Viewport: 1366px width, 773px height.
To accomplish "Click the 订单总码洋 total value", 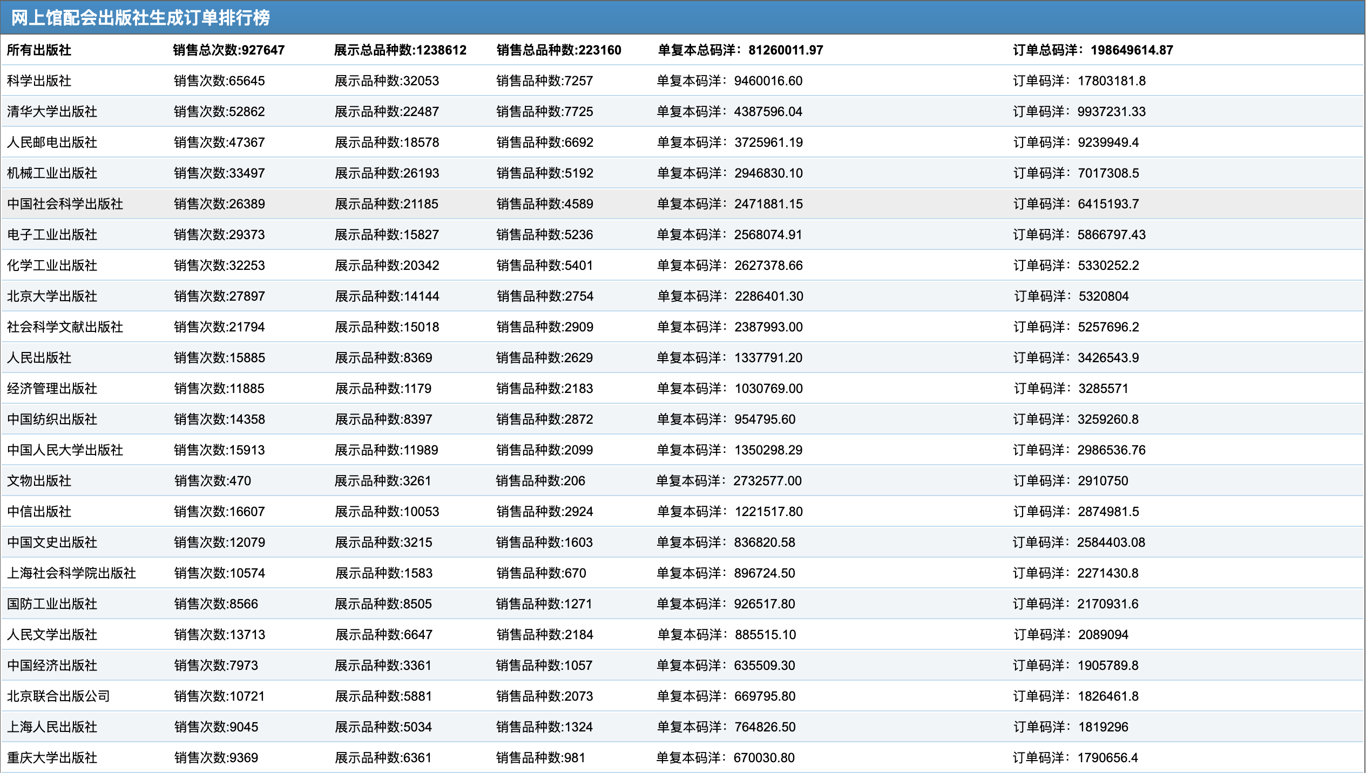I will coord(1131,50).
